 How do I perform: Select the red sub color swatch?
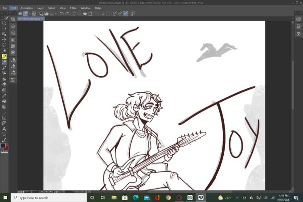(6, 148)
